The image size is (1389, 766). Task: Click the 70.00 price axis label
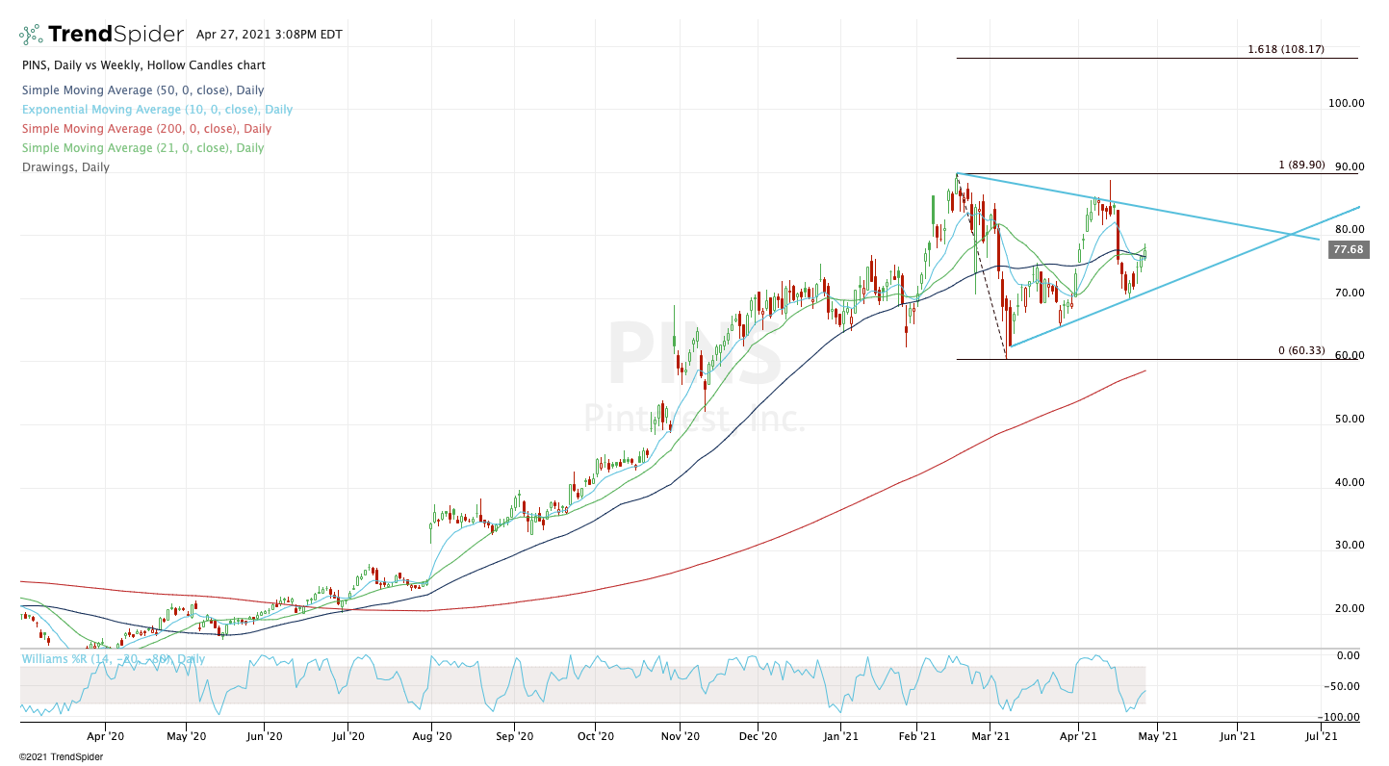click(1348, 294)
